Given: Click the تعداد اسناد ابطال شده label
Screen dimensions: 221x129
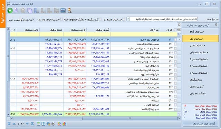Looking at the screenshot, I should [x=206, y=106].
